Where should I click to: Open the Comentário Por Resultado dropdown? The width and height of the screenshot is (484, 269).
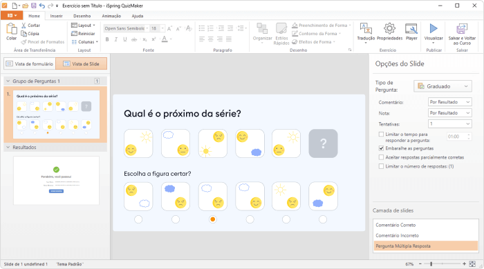449,102
